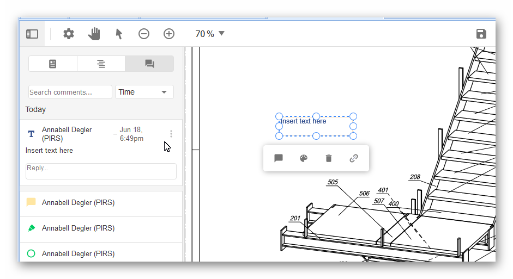
Task: Click the zoom in plus button
Action: pyautogui.click(x=169, y=34)
